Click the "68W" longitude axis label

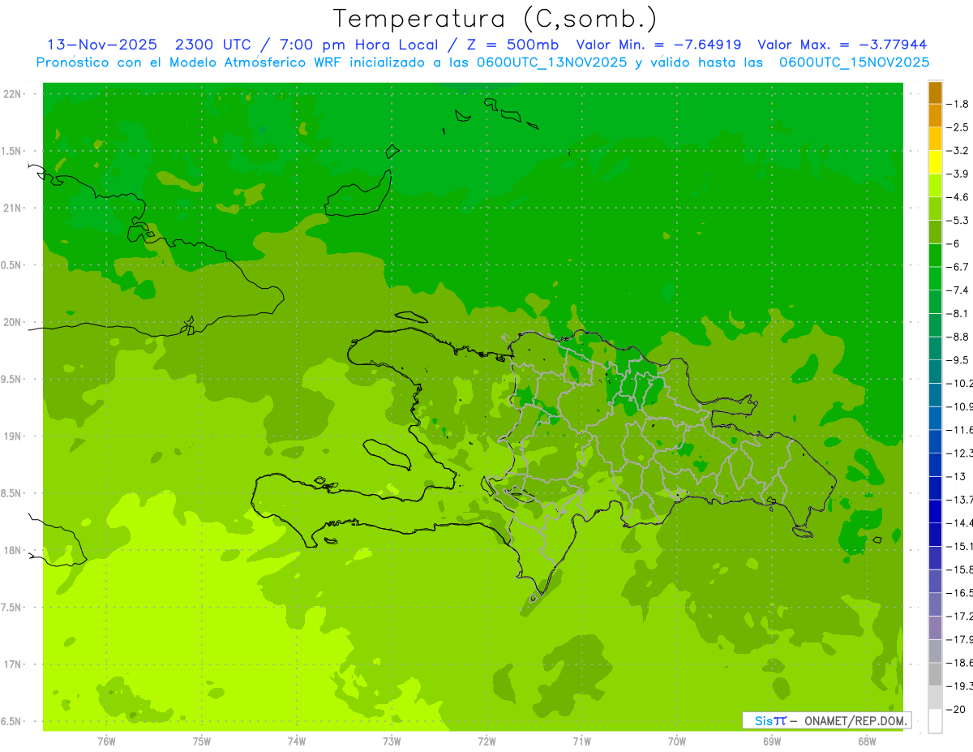867,741
